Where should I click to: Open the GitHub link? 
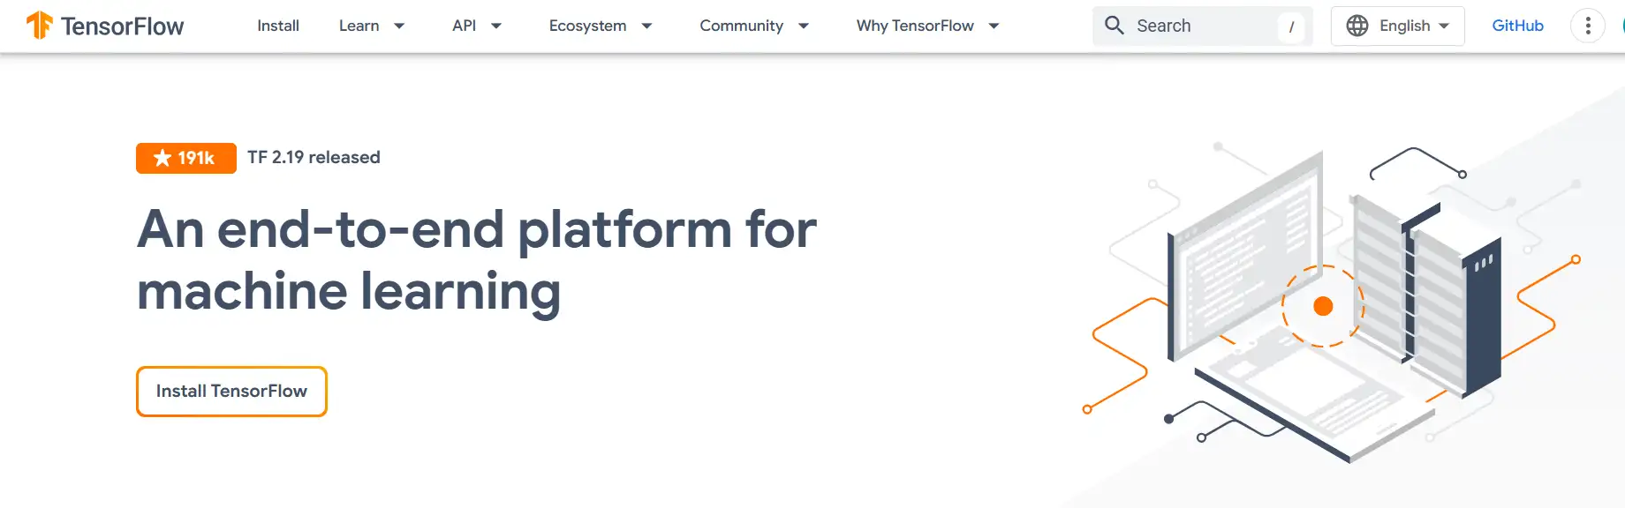pos(1517,26)
